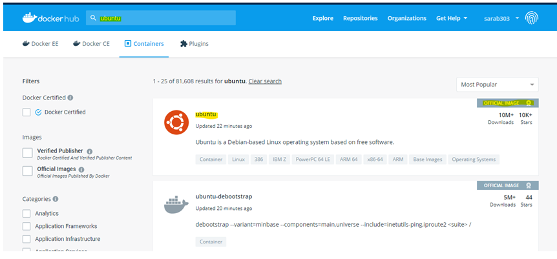Viewport: 557px width, 259px height.
Task: Click the x86-64 tag
Action: [375, 160]
